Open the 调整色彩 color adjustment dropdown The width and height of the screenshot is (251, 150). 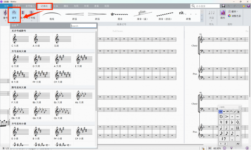click(235, 16)
